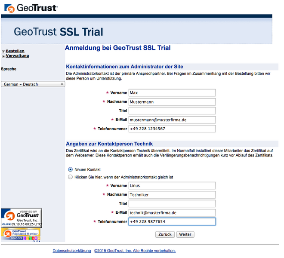Click the GeoTrust copyright footer link
The width and height of the screenshot is (284, 258).
[135, 251]
